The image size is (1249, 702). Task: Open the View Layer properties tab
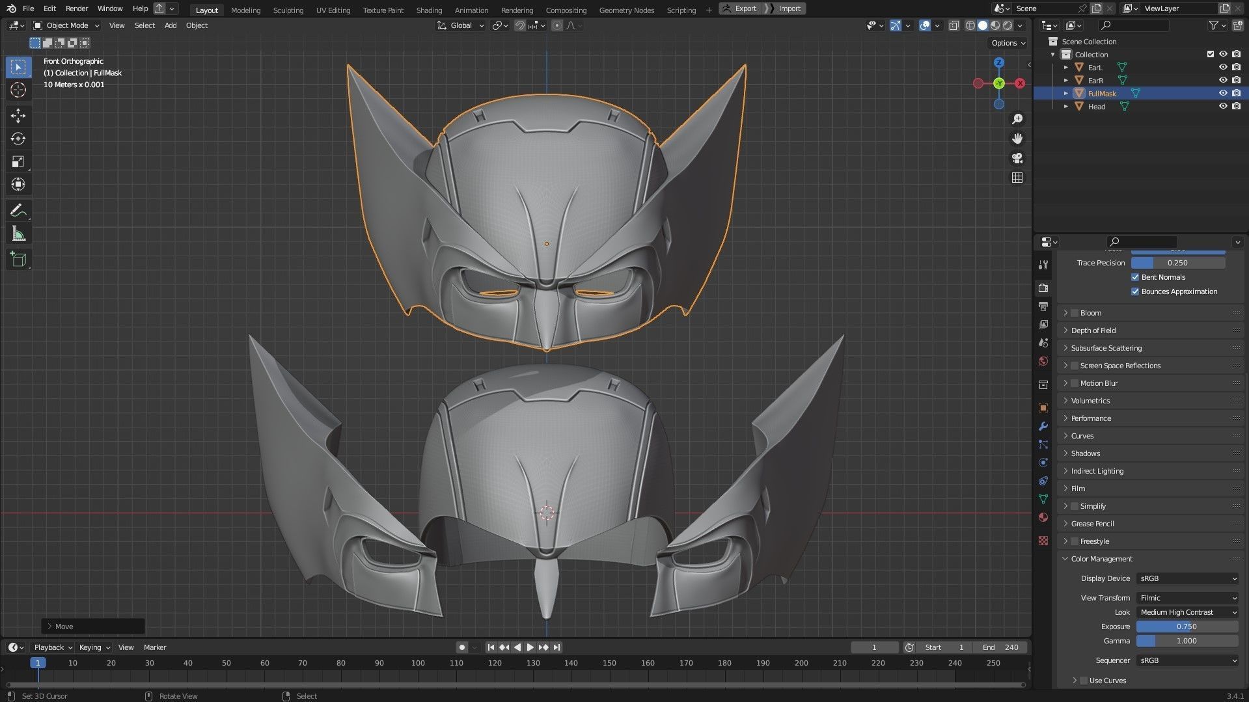coord(1043,324)
